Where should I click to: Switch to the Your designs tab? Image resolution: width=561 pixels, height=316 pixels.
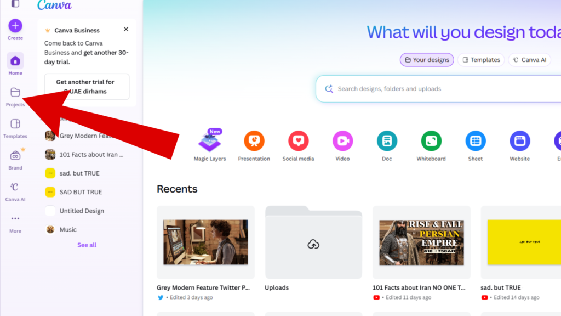coord(426,60)
